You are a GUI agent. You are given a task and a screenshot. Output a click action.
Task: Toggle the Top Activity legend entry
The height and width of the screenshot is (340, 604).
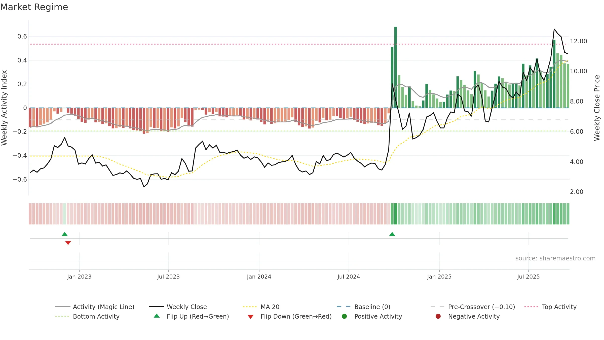point(550,307)
